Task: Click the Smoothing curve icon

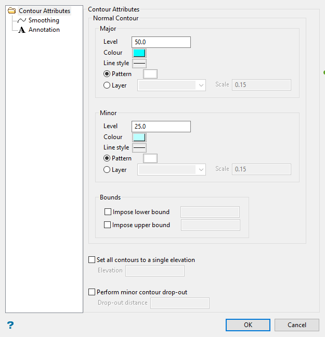Action: point(22,20)
